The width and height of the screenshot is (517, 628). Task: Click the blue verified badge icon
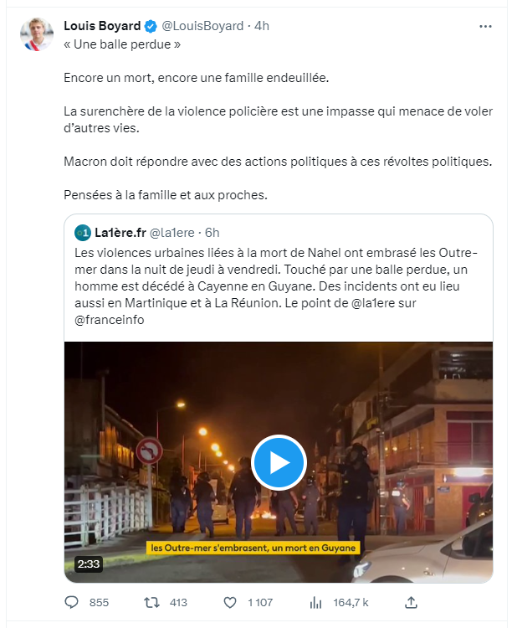(151, 27)
